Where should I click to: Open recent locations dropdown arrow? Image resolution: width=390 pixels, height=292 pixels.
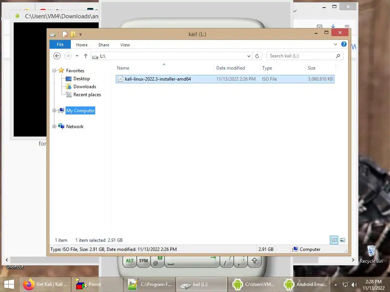pos(77,56)
